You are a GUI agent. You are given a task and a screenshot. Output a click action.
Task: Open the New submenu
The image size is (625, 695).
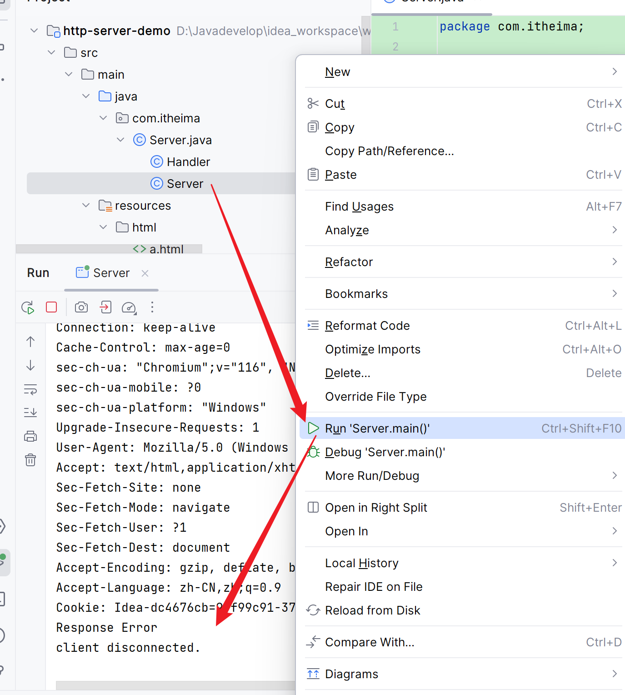point(463,72)
